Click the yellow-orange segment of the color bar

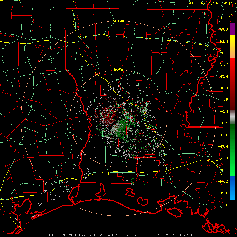tap(233, 47)
